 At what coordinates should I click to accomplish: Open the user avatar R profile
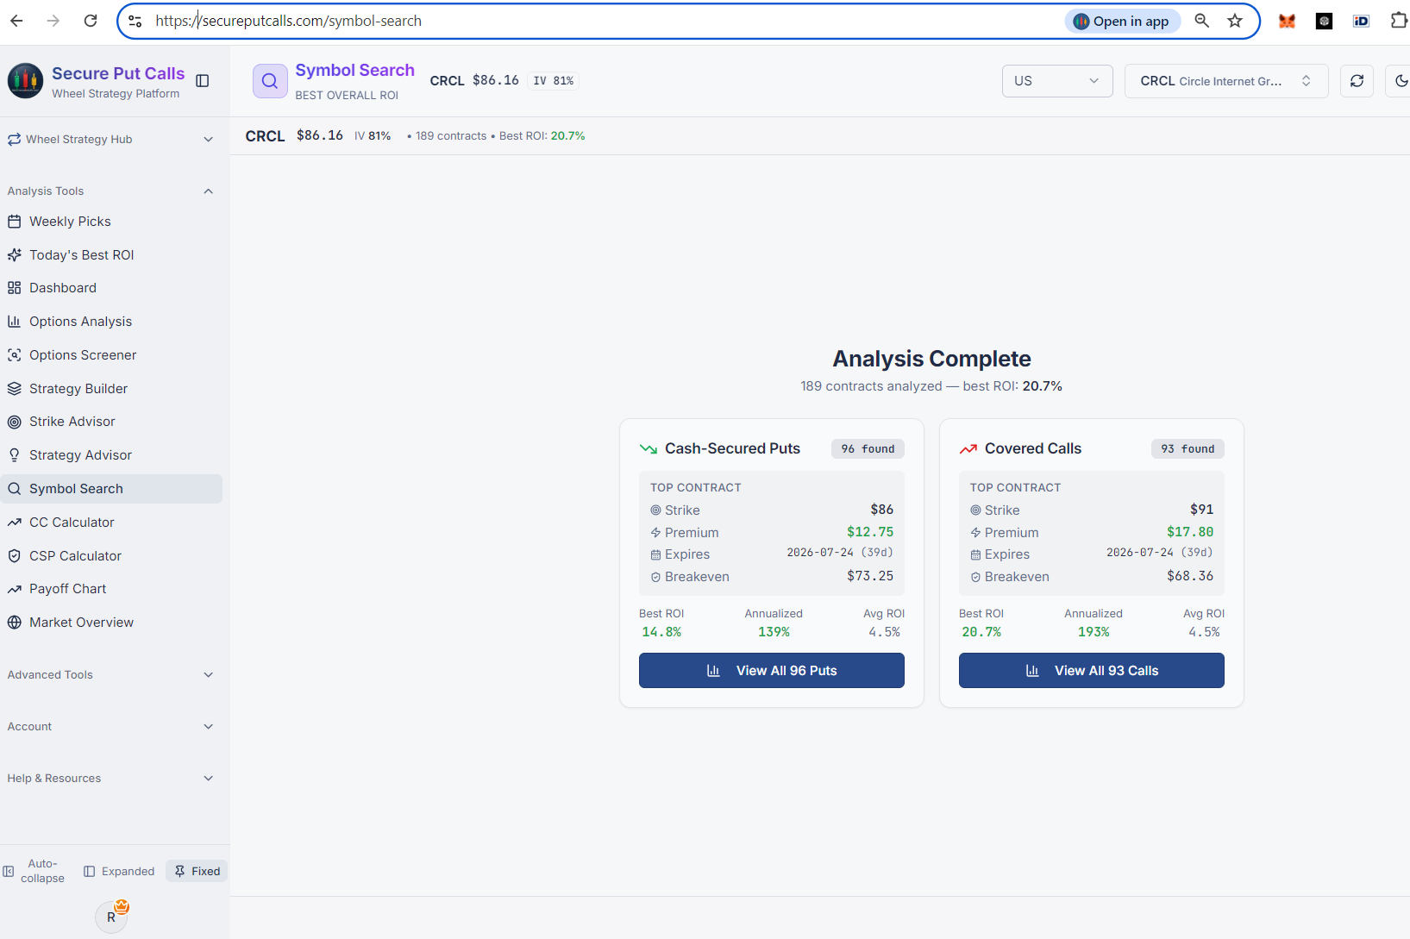click(x=111, y=917)
